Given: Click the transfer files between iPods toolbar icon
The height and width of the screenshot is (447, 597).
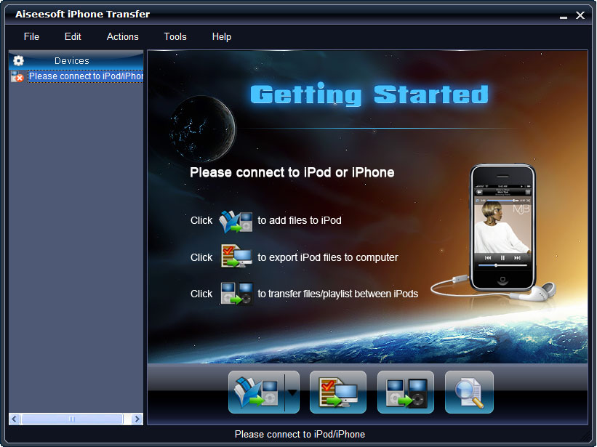Looking at the screenshot, I should pyautogui.click(x=405, y=392).
